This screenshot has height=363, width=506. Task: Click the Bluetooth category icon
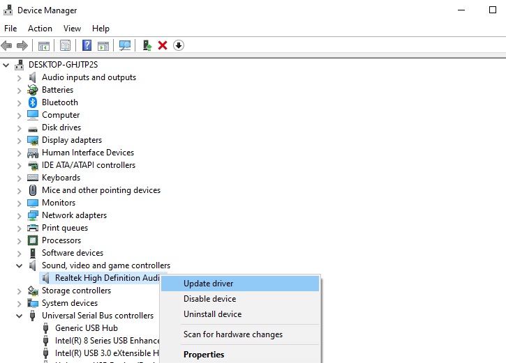point(33,102)
